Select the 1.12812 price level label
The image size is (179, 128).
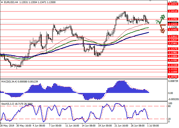(x=173, y=37)
